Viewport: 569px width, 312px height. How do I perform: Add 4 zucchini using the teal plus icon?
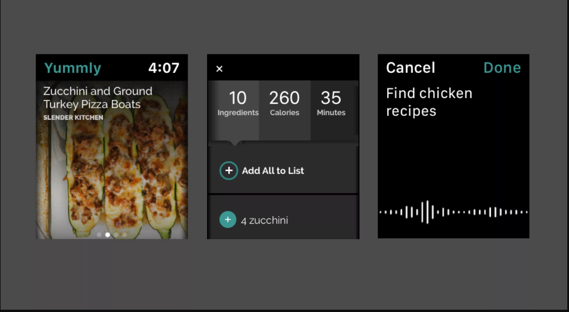click(x=228, y=220)
